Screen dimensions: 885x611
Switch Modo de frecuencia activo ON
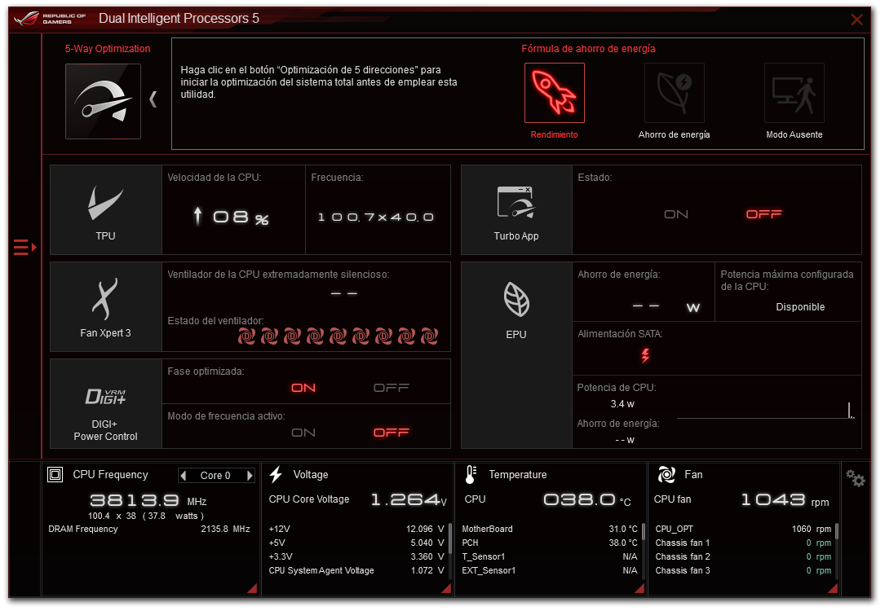pyautogui.click(x=303, y=433)
